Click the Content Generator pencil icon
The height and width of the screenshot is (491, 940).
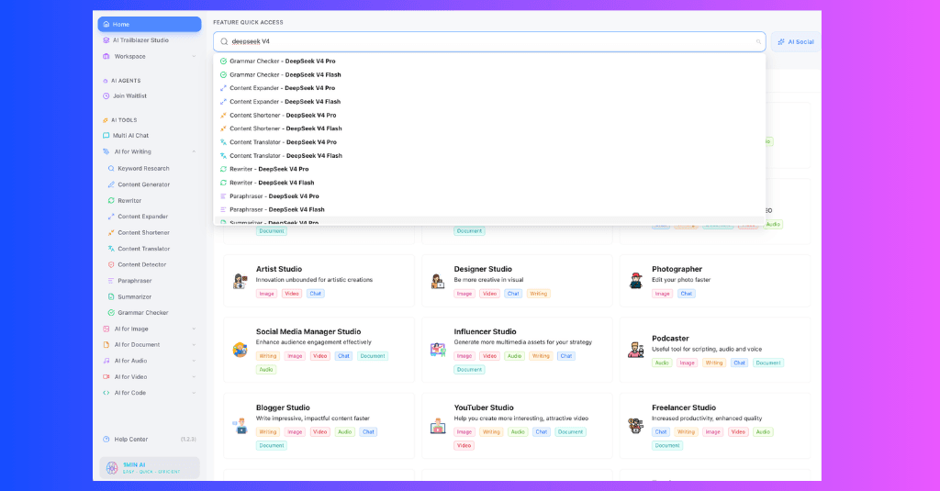(x=111, y=184)
